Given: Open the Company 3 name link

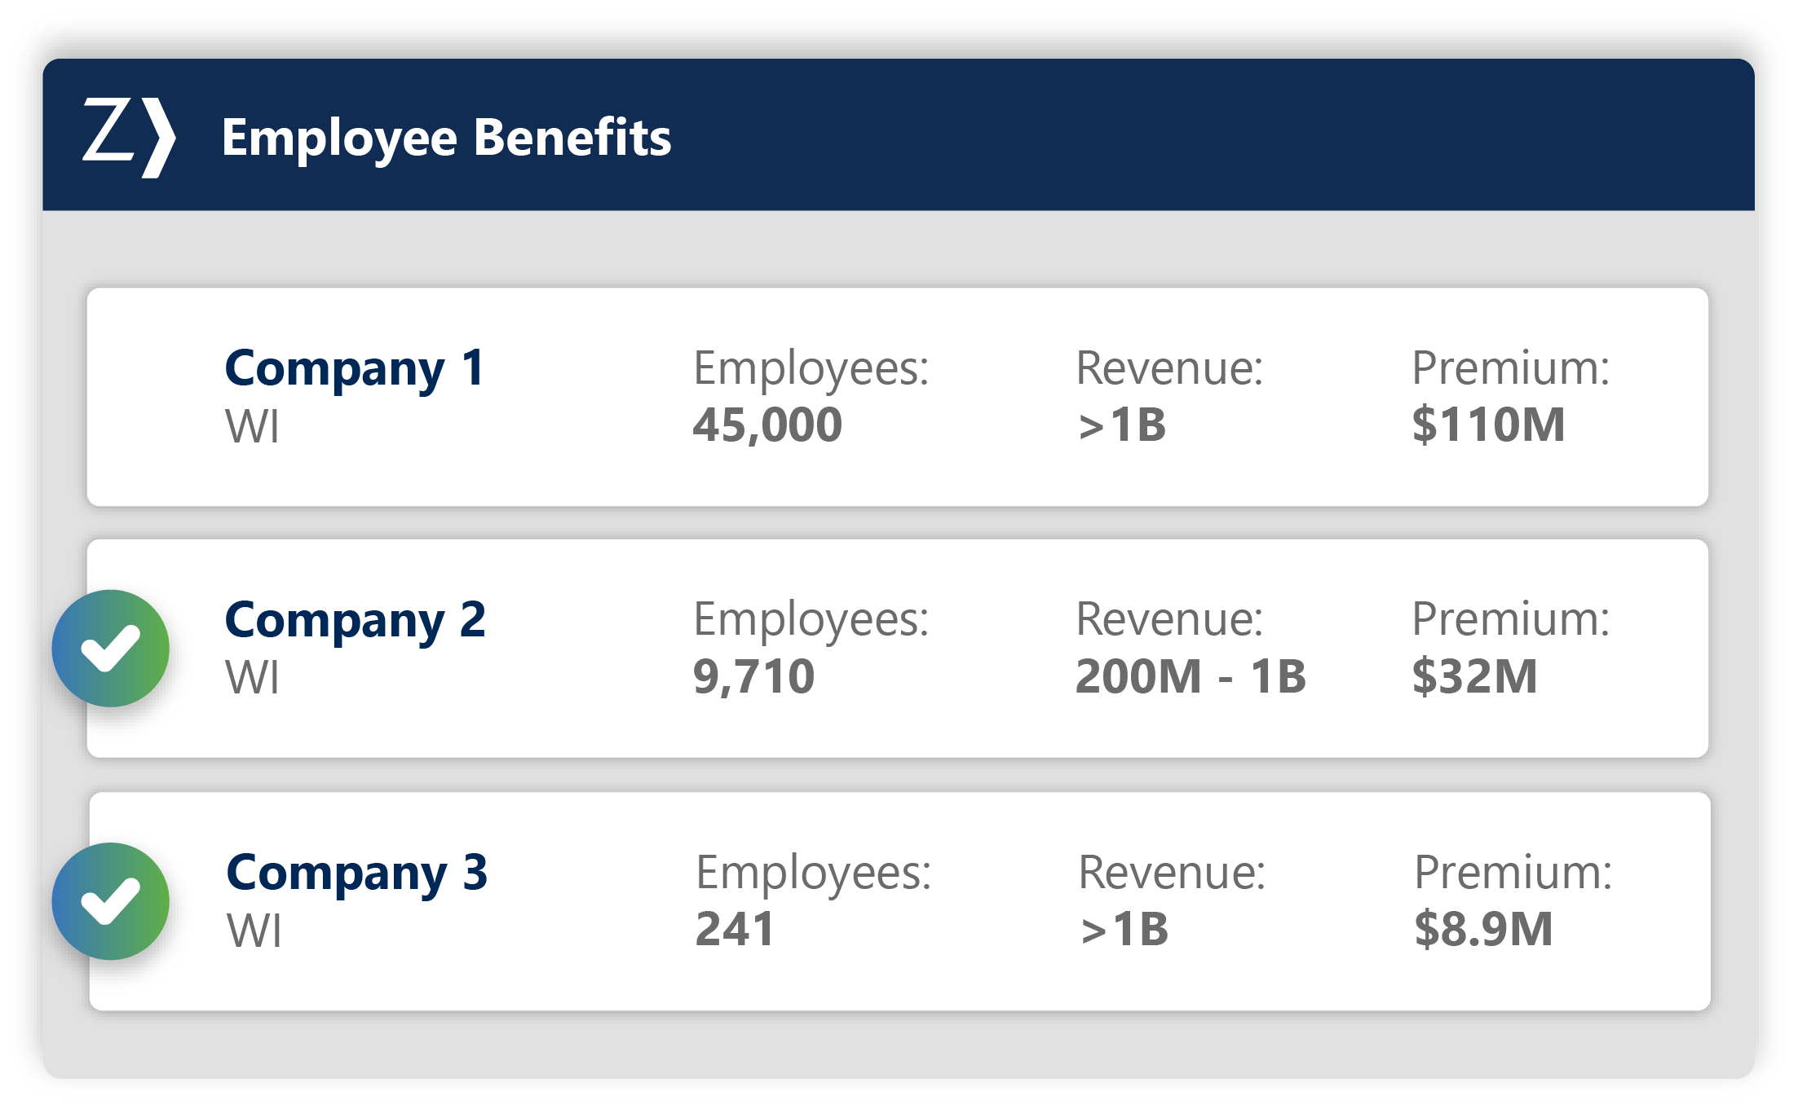Looking at the screenshot, I should [x=356, y=873].
